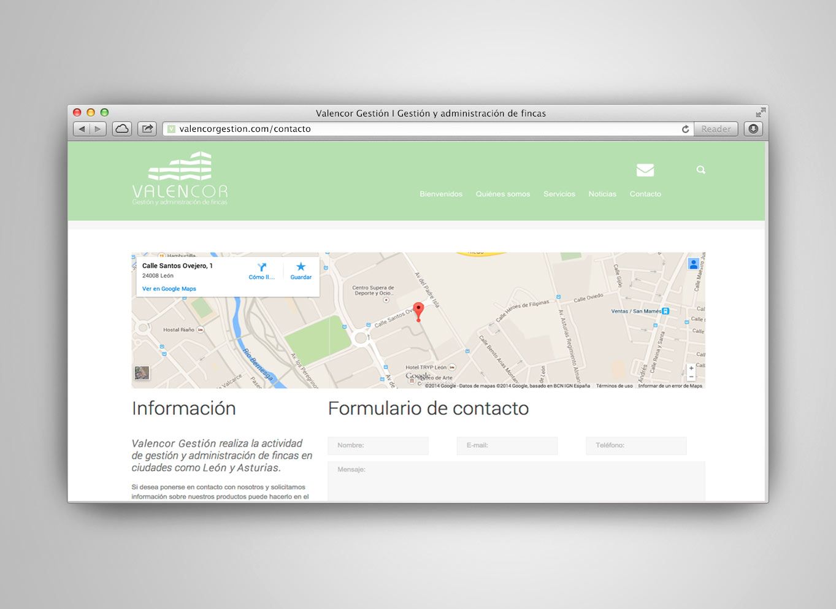Click Centro Supera de Deporte y Ocio marker
The height and width of the screenshot is (609, 836).
(386, 300)
